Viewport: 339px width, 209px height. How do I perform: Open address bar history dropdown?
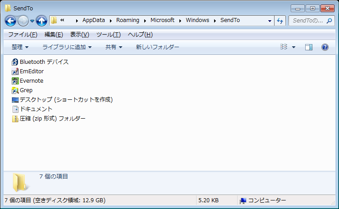[270, 21]
